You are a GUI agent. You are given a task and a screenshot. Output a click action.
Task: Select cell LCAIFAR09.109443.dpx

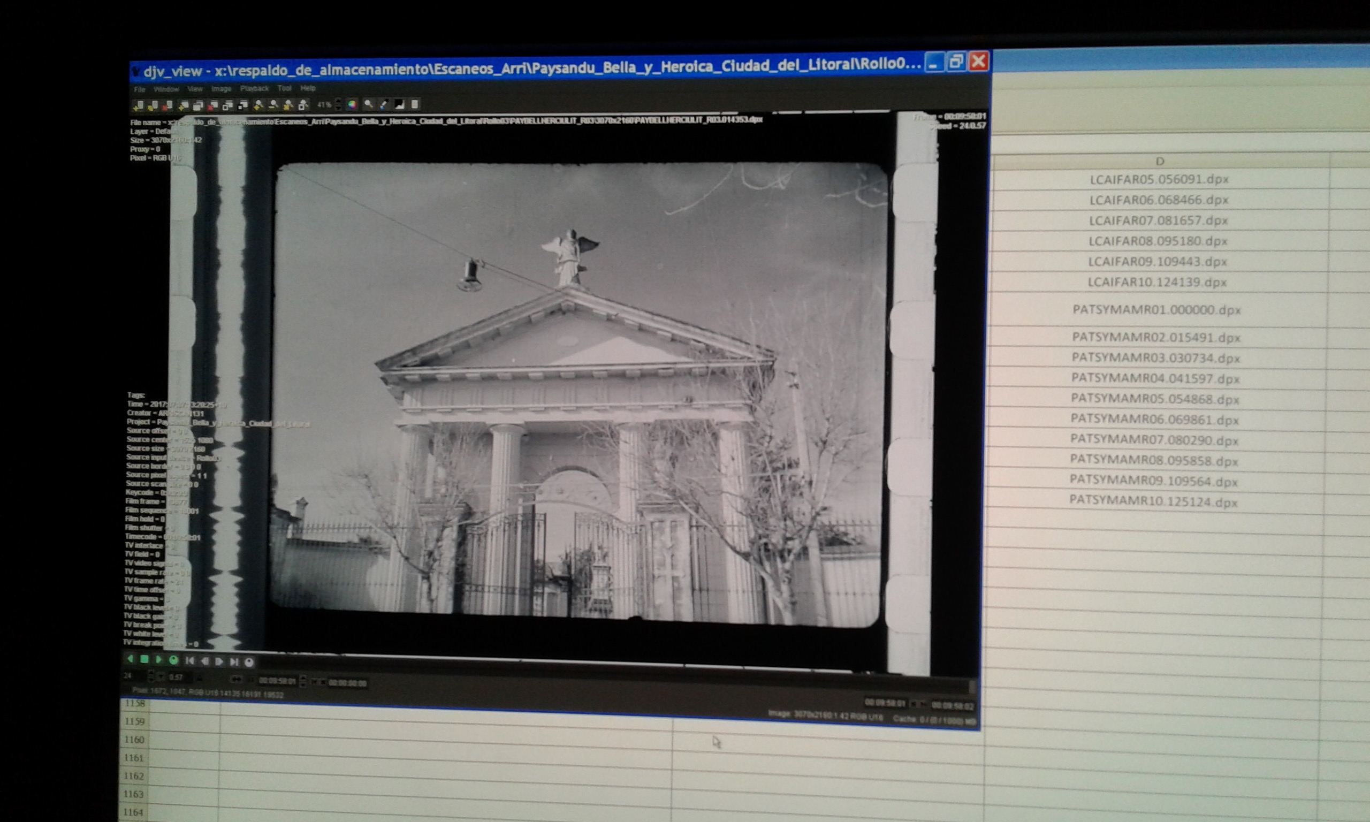point(1158,262)
